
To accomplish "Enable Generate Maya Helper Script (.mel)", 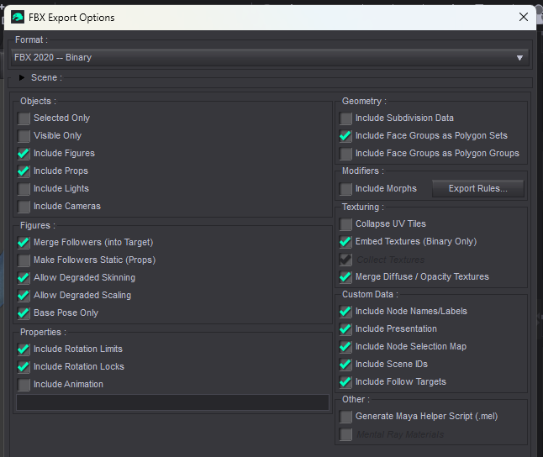I will coord(345,417).
